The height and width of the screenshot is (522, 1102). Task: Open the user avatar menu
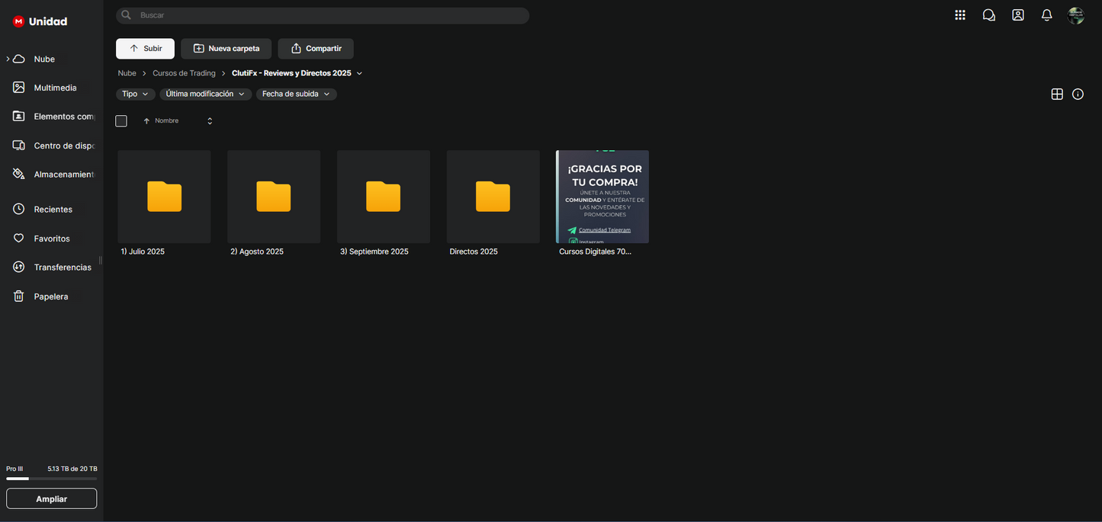coord(1076,15)
